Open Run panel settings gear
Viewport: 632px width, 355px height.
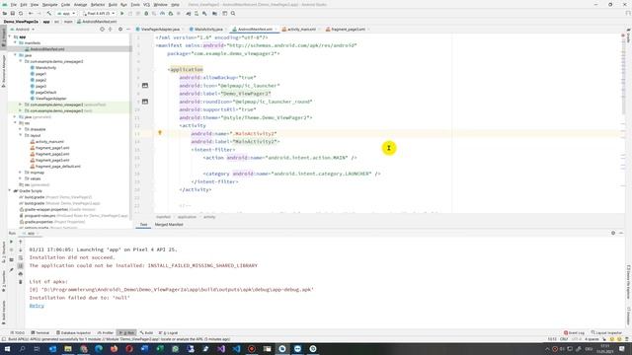(x=613, y=233)
